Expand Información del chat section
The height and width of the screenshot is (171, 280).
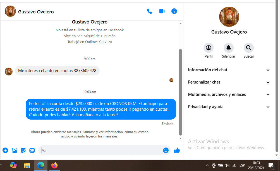[x=229, y=70]
